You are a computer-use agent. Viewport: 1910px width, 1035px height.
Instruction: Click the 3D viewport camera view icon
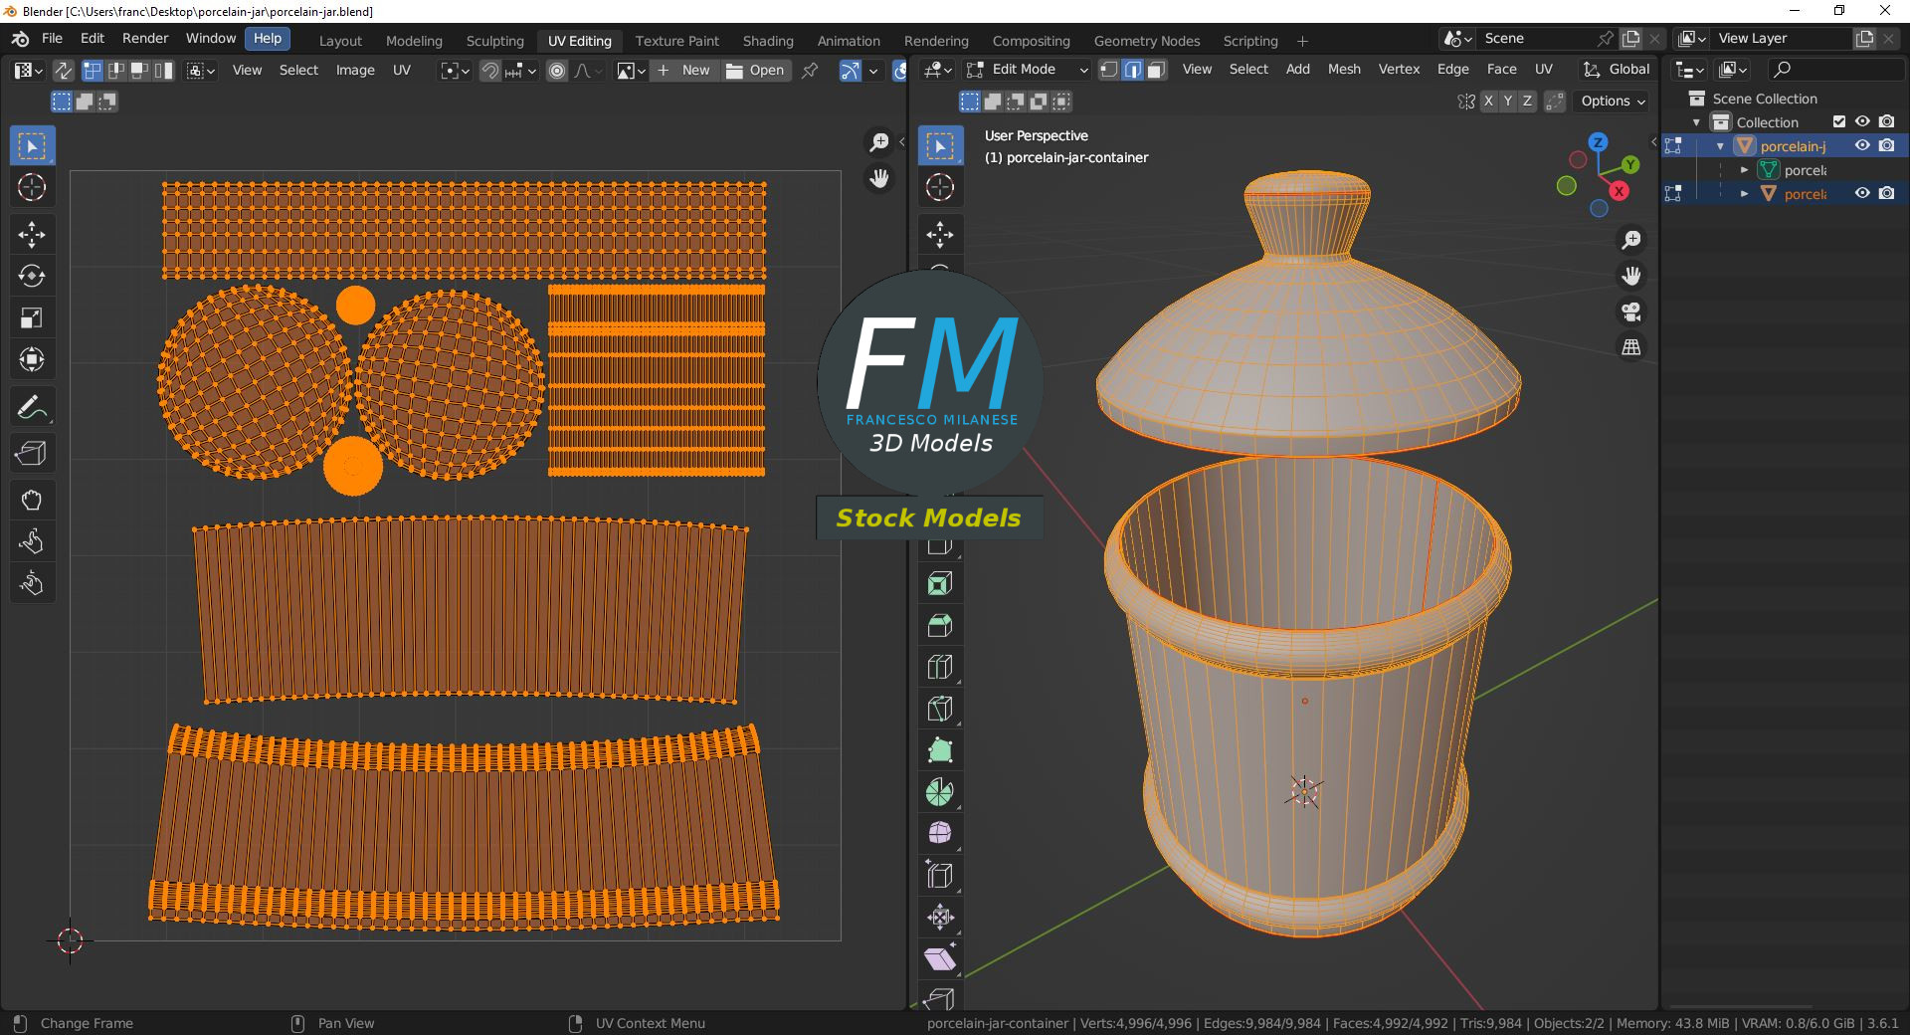click(x=1631, y=311)
